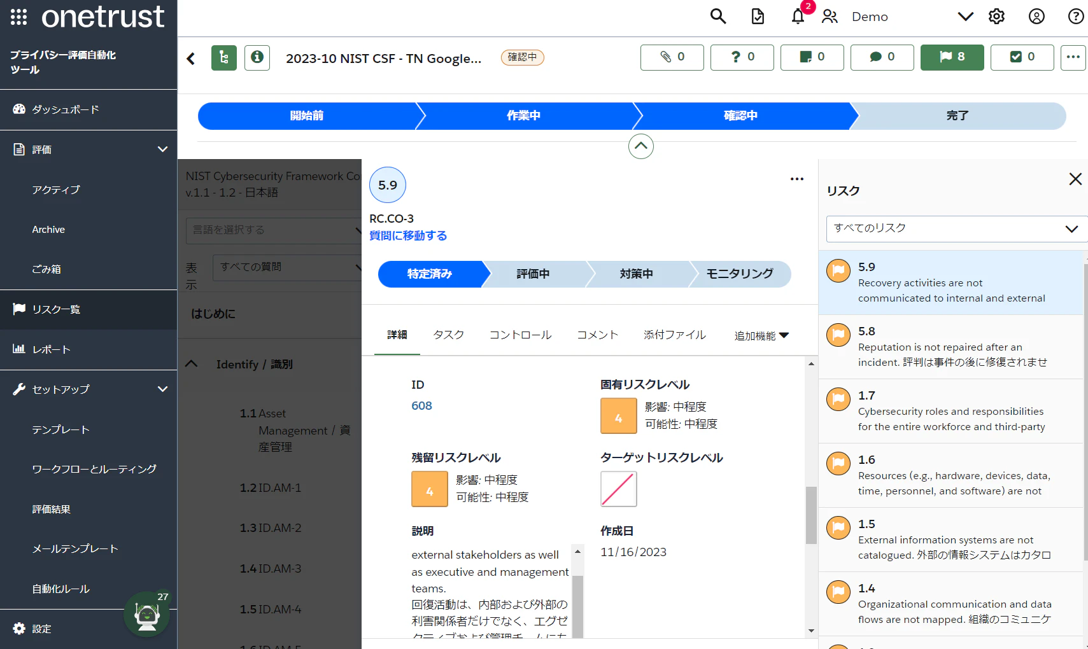Open リスク一覧 in the sidebar
This screenshot has height=649, width=1088.
pyautogui.click(x=88, y=309)
